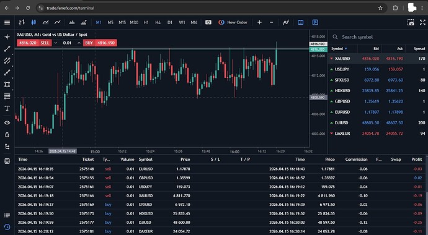Switch to D1 timeframe
The height and width of the screenshot is (235, 428).
(x=170, y=23)
